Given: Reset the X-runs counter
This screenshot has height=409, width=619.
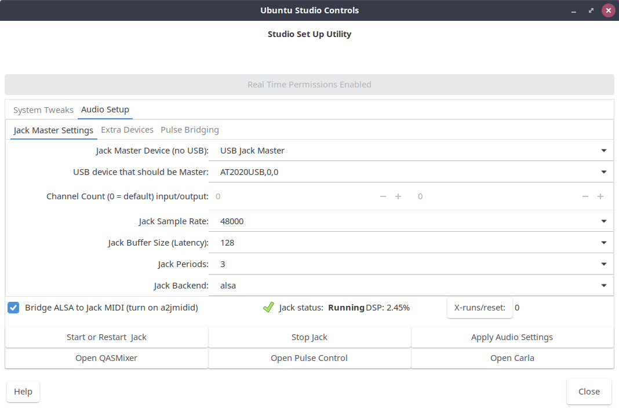Looking at the screenshot, I should [x=479, y=308].
